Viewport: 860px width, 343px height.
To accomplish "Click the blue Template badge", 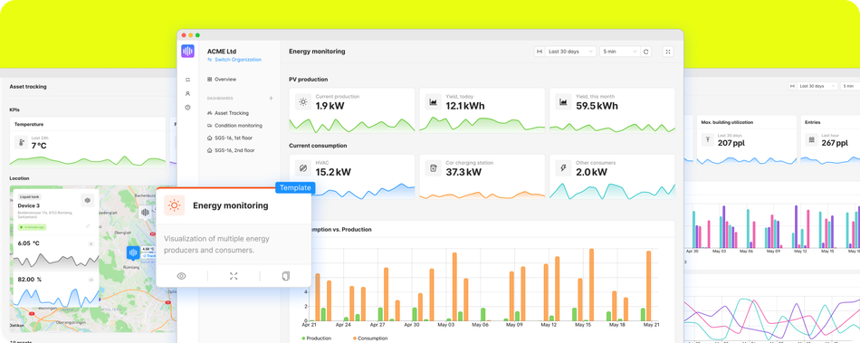I will (x=295, y=188).
